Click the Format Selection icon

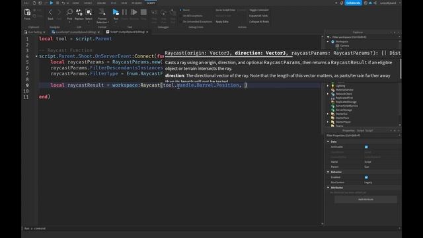[x=102, y=12]
